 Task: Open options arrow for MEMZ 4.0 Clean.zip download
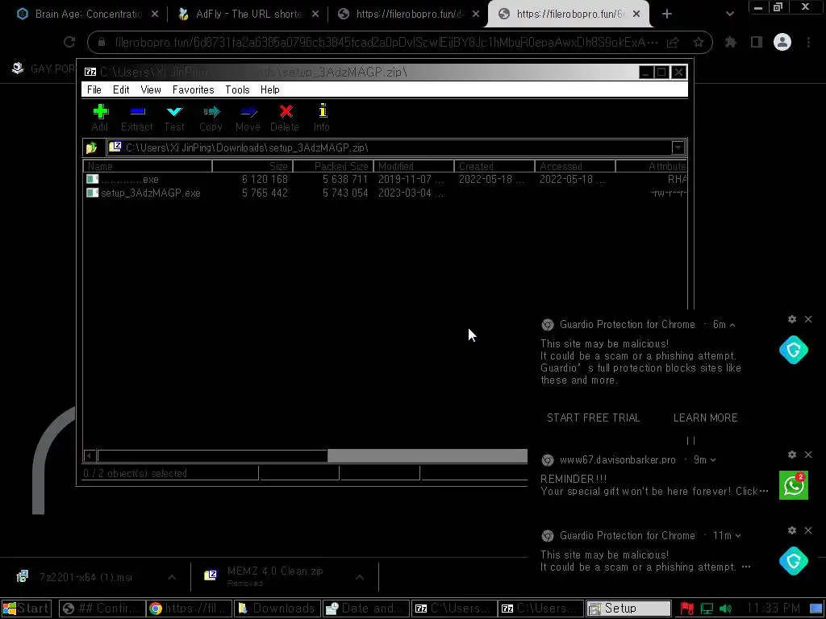[x=359, y=577]
